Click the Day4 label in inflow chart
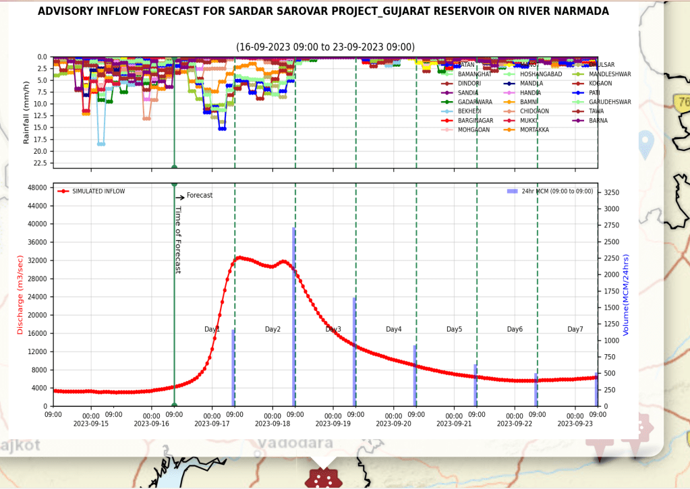This screenshot has height=489, width=690. [x=393, y=329]
